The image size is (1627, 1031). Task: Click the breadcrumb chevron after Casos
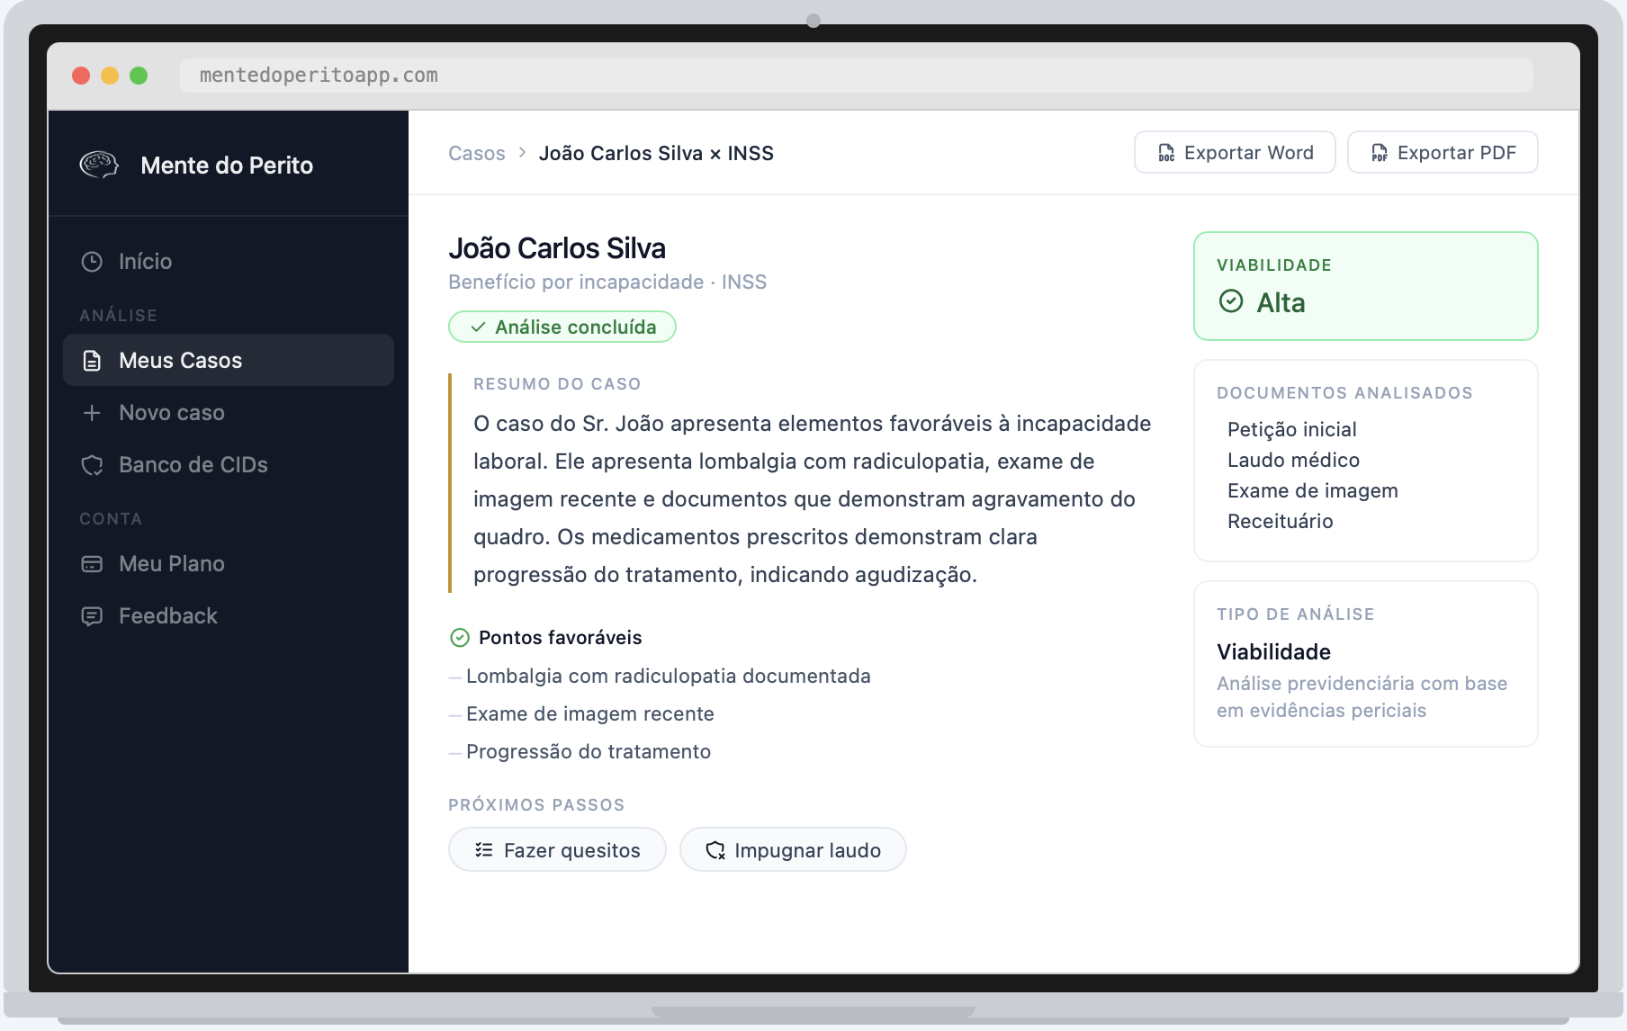(x=522, y=153)
